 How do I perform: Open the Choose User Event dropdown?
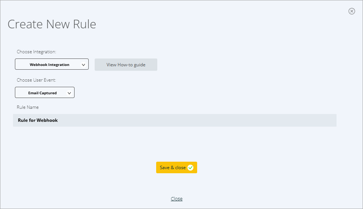pyautogui.click(x=44, y=92)
